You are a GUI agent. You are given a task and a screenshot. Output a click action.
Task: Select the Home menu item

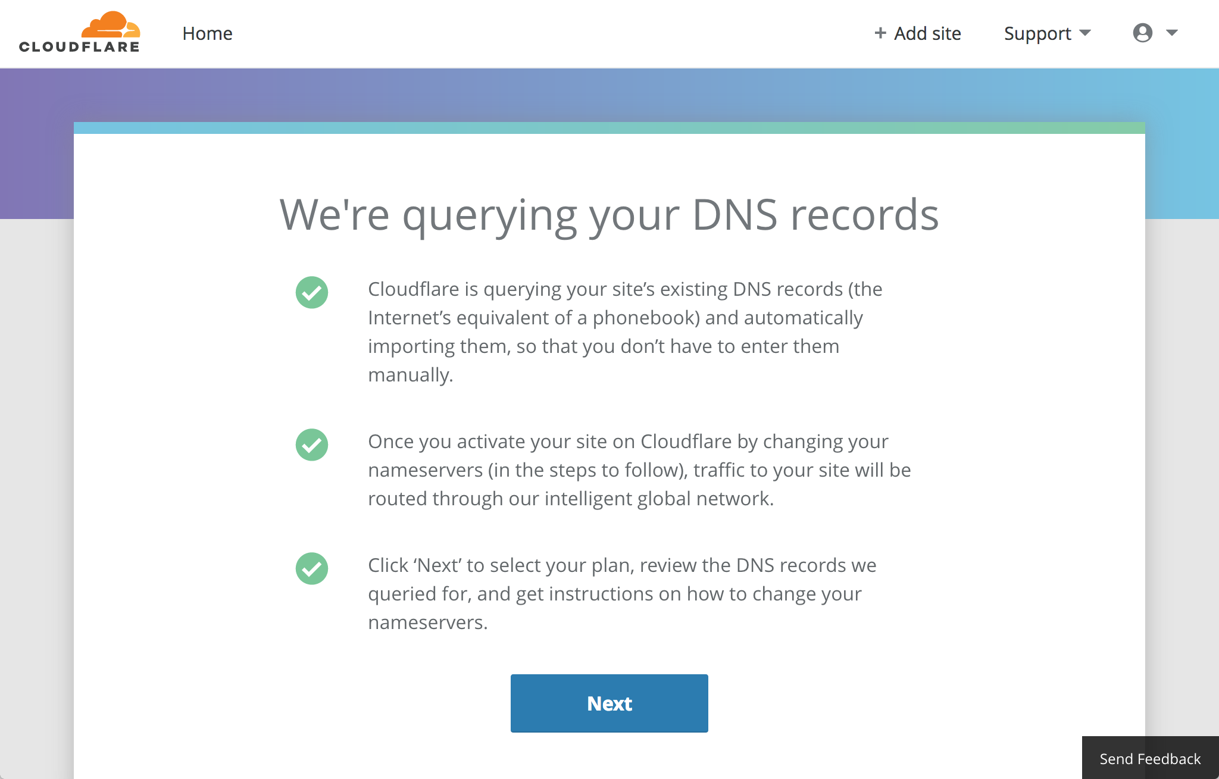click(x=207, y=33)
